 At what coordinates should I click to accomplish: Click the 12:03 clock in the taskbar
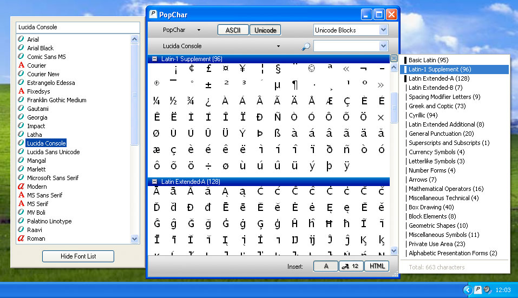click(503, 290)
